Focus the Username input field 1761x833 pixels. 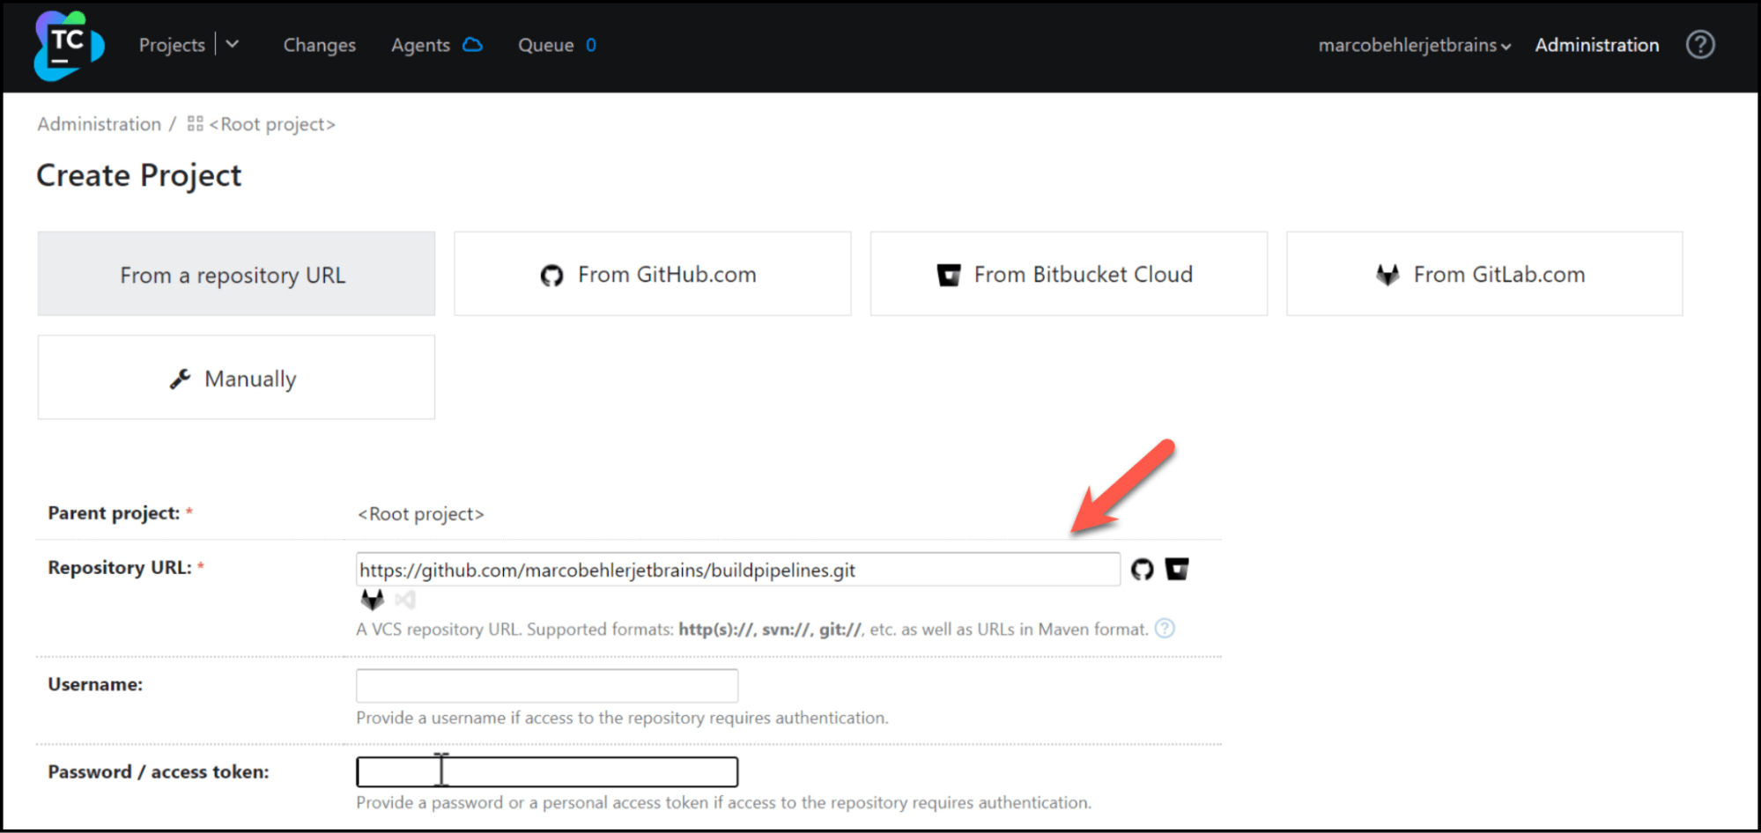pos(546,685)
